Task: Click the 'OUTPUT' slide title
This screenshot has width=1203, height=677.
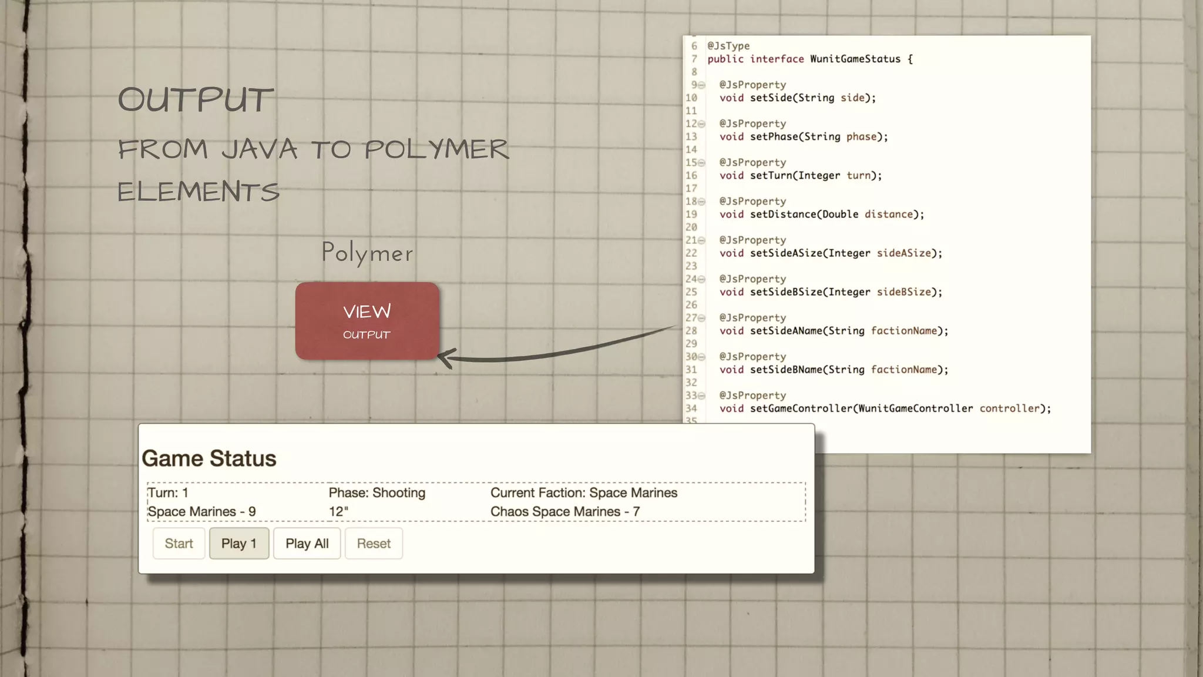Action: coord(196,99)
